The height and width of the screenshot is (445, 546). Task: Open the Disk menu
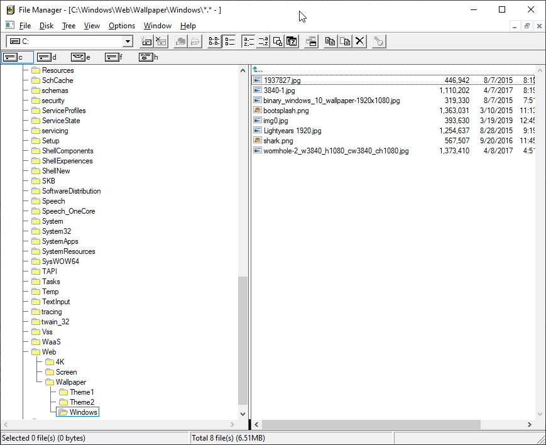46,26
